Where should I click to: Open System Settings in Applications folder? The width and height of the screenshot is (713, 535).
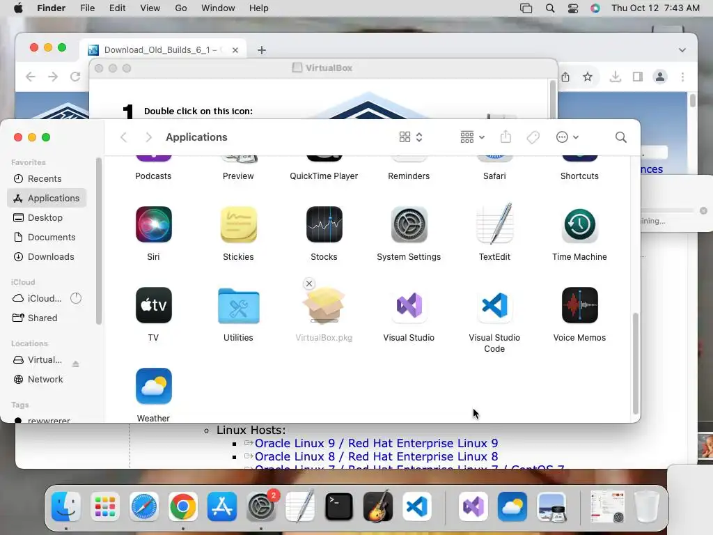pos(409,224)
